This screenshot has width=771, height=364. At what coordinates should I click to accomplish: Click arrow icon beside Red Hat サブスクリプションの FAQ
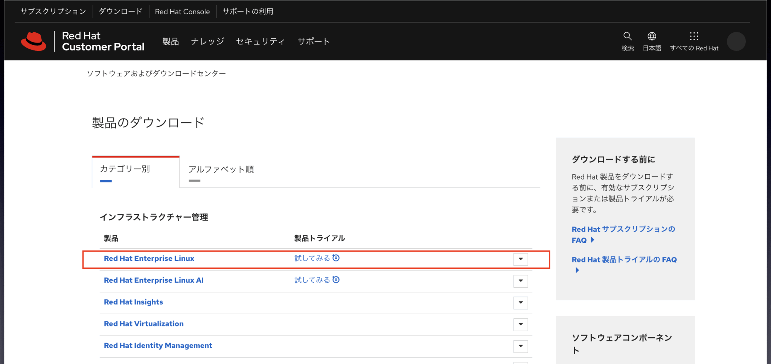(593, 240)
